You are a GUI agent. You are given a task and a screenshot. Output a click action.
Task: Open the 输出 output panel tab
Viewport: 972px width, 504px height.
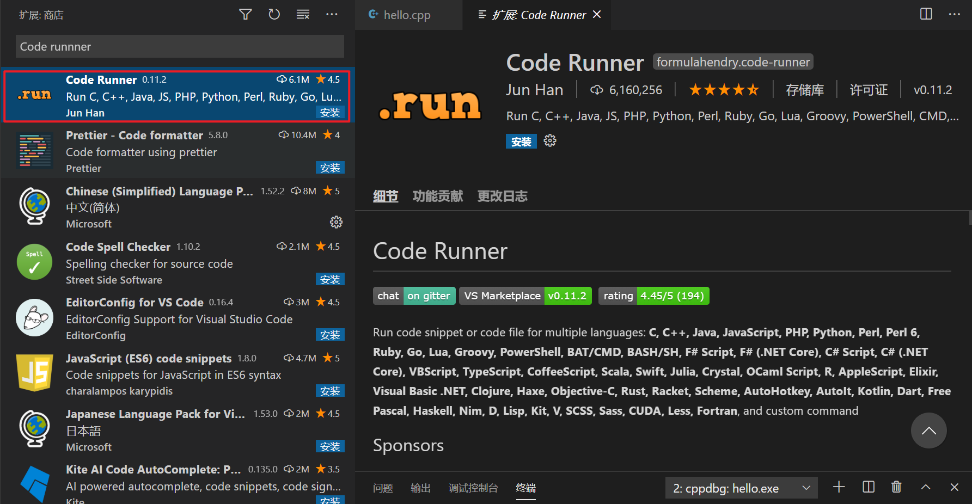(420, 488)
